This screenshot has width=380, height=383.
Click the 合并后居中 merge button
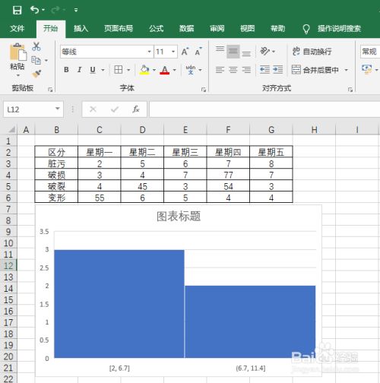pos(315,70)
